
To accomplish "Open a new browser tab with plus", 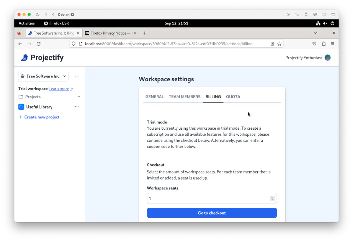I will (x=145, y=33).
